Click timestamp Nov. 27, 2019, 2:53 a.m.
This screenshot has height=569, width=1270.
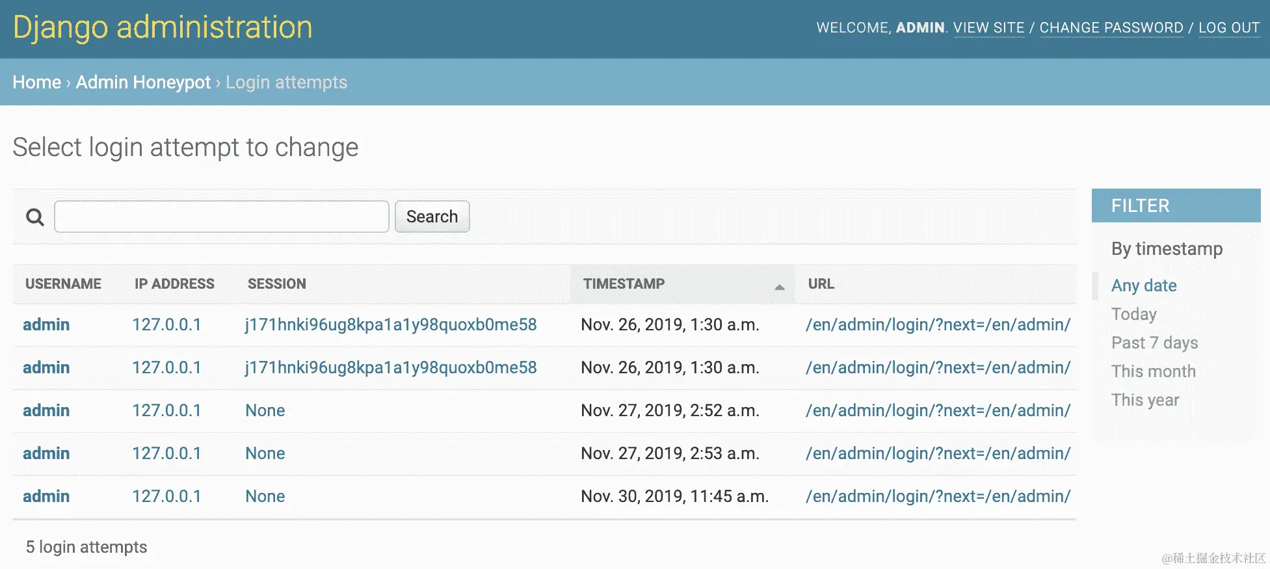[670, 453]
